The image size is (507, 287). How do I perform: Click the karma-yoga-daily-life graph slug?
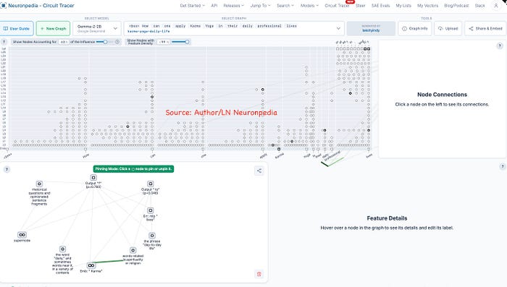point(148,31)
